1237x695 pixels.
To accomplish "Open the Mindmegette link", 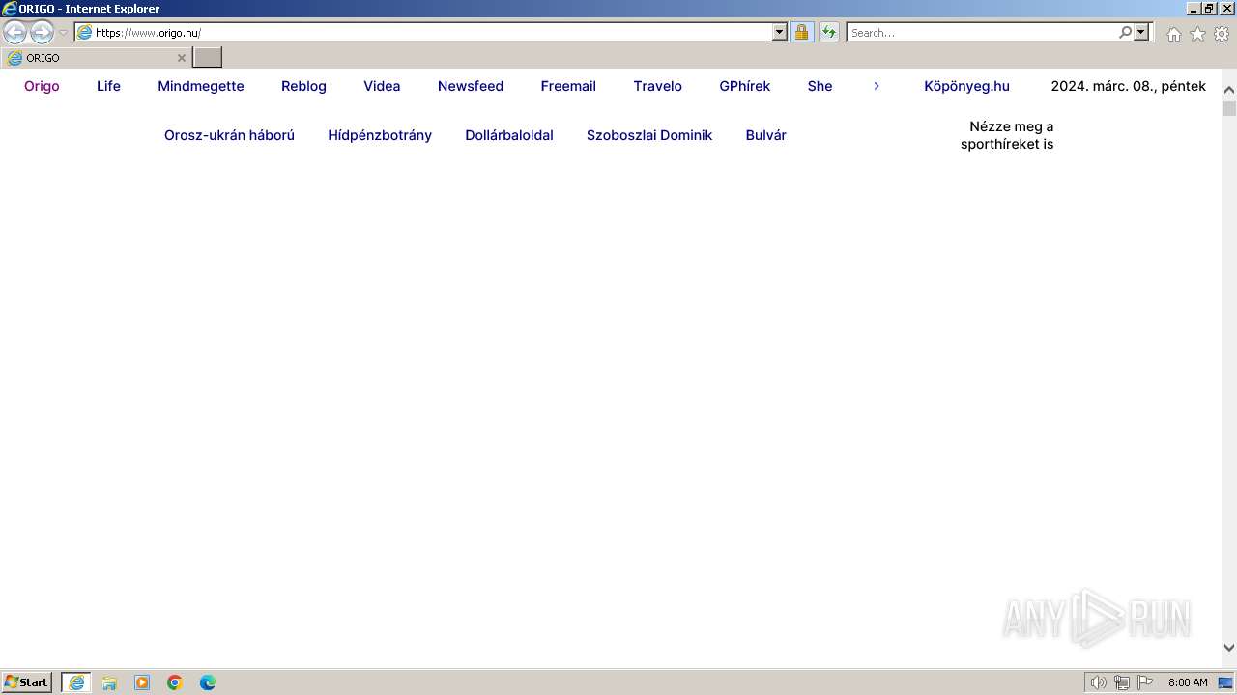I will [x=201, y=86].
